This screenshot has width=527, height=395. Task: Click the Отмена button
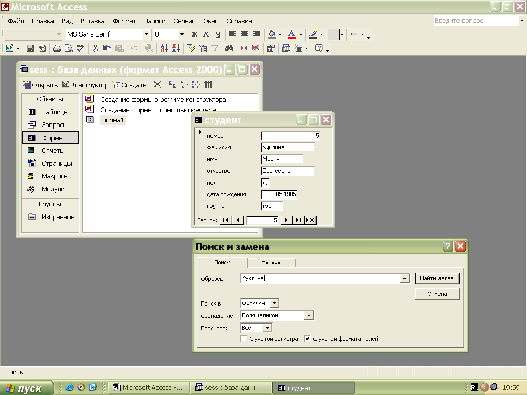tap(437, 294)
